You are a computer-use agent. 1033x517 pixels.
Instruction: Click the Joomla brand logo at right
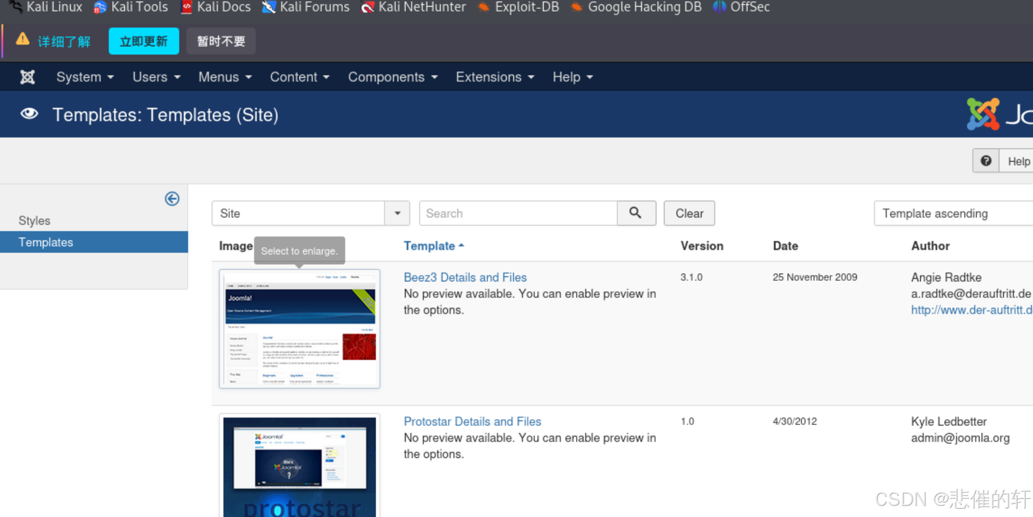pyautogui.click(x=999, y=114)
